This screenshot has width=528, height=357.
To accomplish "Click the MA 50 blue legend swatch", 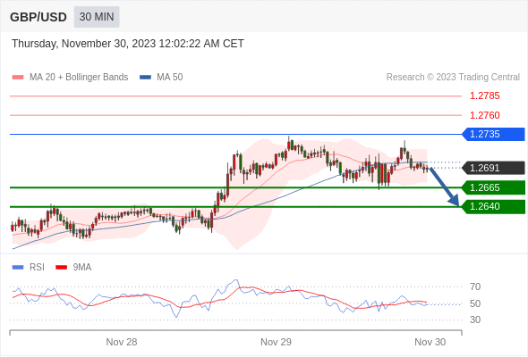I will [x=145, y=78].
